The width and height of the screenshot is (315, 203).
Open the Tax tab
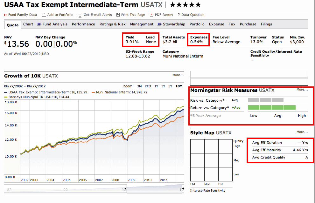232,24
